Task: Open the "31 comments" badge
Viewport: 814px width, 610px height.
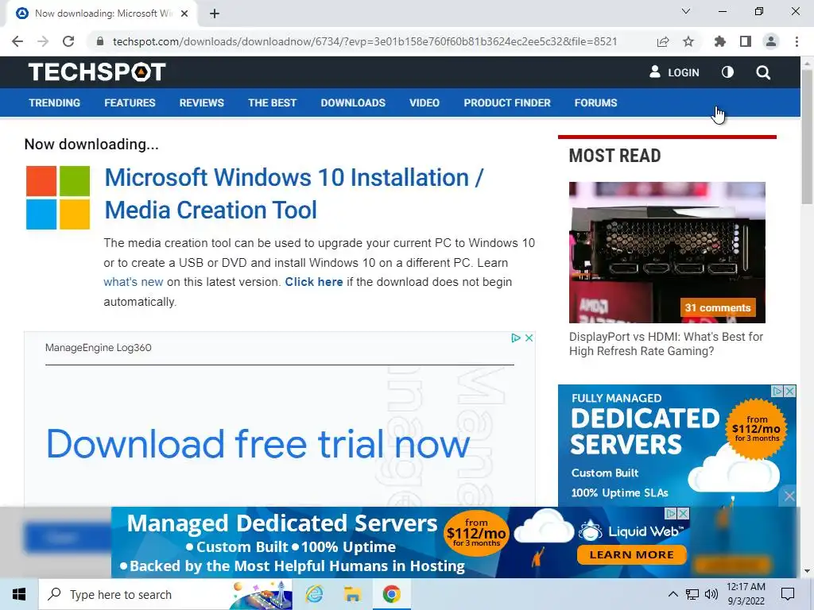Action: (x=718, y=307)
